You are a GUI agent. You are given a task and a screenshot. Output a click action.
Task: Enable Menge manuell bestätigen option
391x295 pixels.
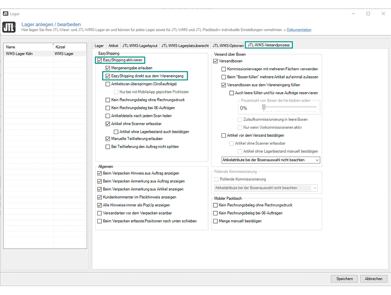click(x=216, y=221)
